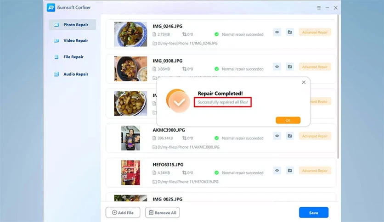
Task: Open folder location for IMG_0308.JPG
Action: tap(290, 67)
